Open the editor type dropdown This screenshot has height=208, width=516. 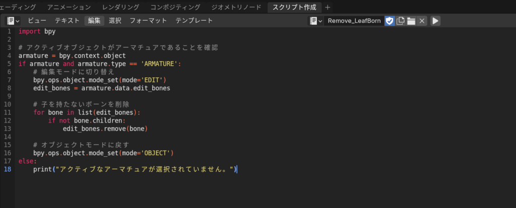point(13,21)
